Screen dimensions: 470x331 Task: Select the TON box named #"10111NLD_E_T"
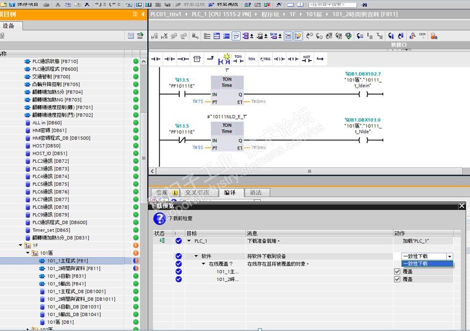pos(227,136)
